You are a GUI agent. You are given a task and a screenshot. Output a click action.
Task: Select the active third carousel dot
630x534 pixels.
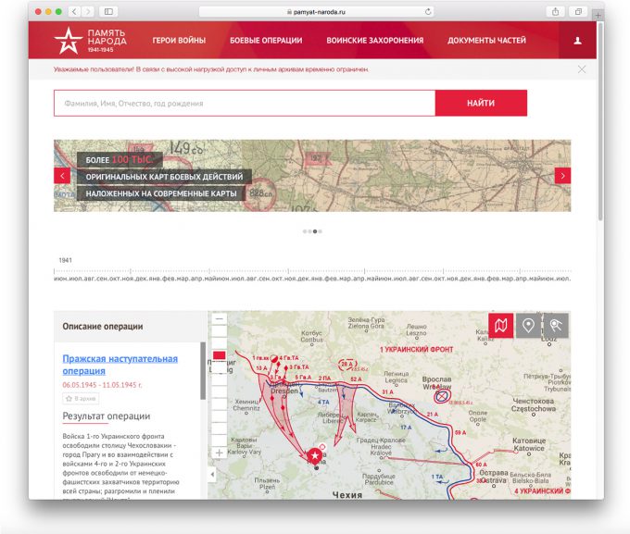pos(315,231)
